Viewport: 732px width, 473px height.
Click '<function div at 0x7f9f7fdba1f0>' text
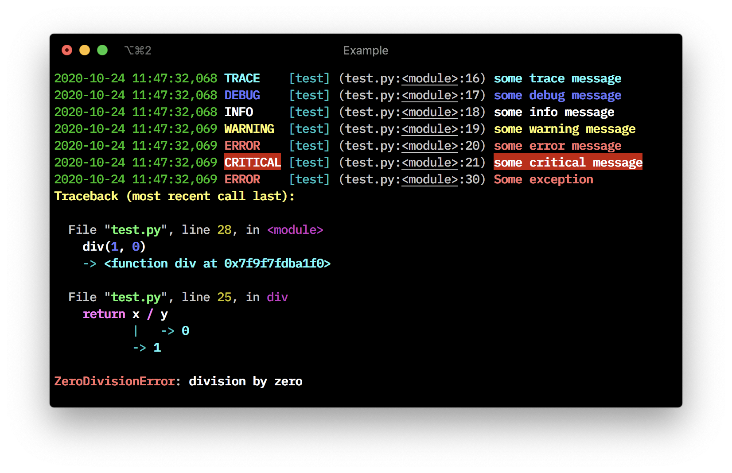tap(217, 264)
